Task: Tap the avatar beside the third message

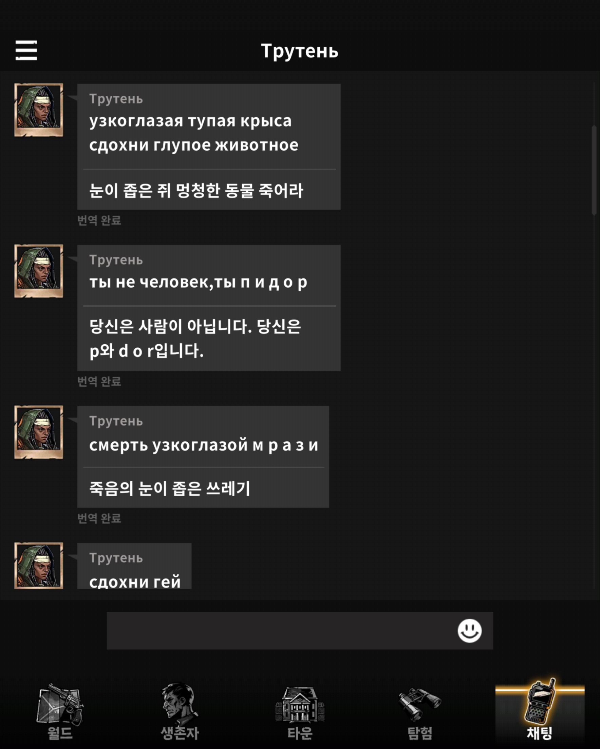Action: click(39, 432)
